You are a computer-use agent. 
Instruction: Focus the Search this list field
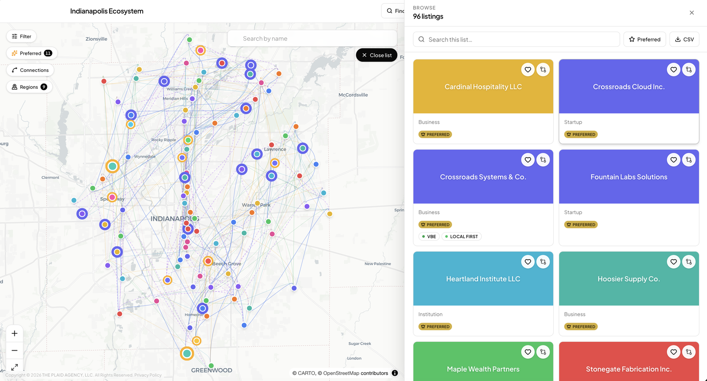coord(517,39)
